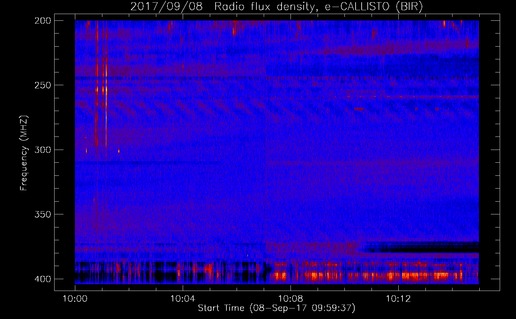Click the '10:04' time axis label
This screenshot has width=516, height=319.
pyautogui.click(x=183, y=299)
